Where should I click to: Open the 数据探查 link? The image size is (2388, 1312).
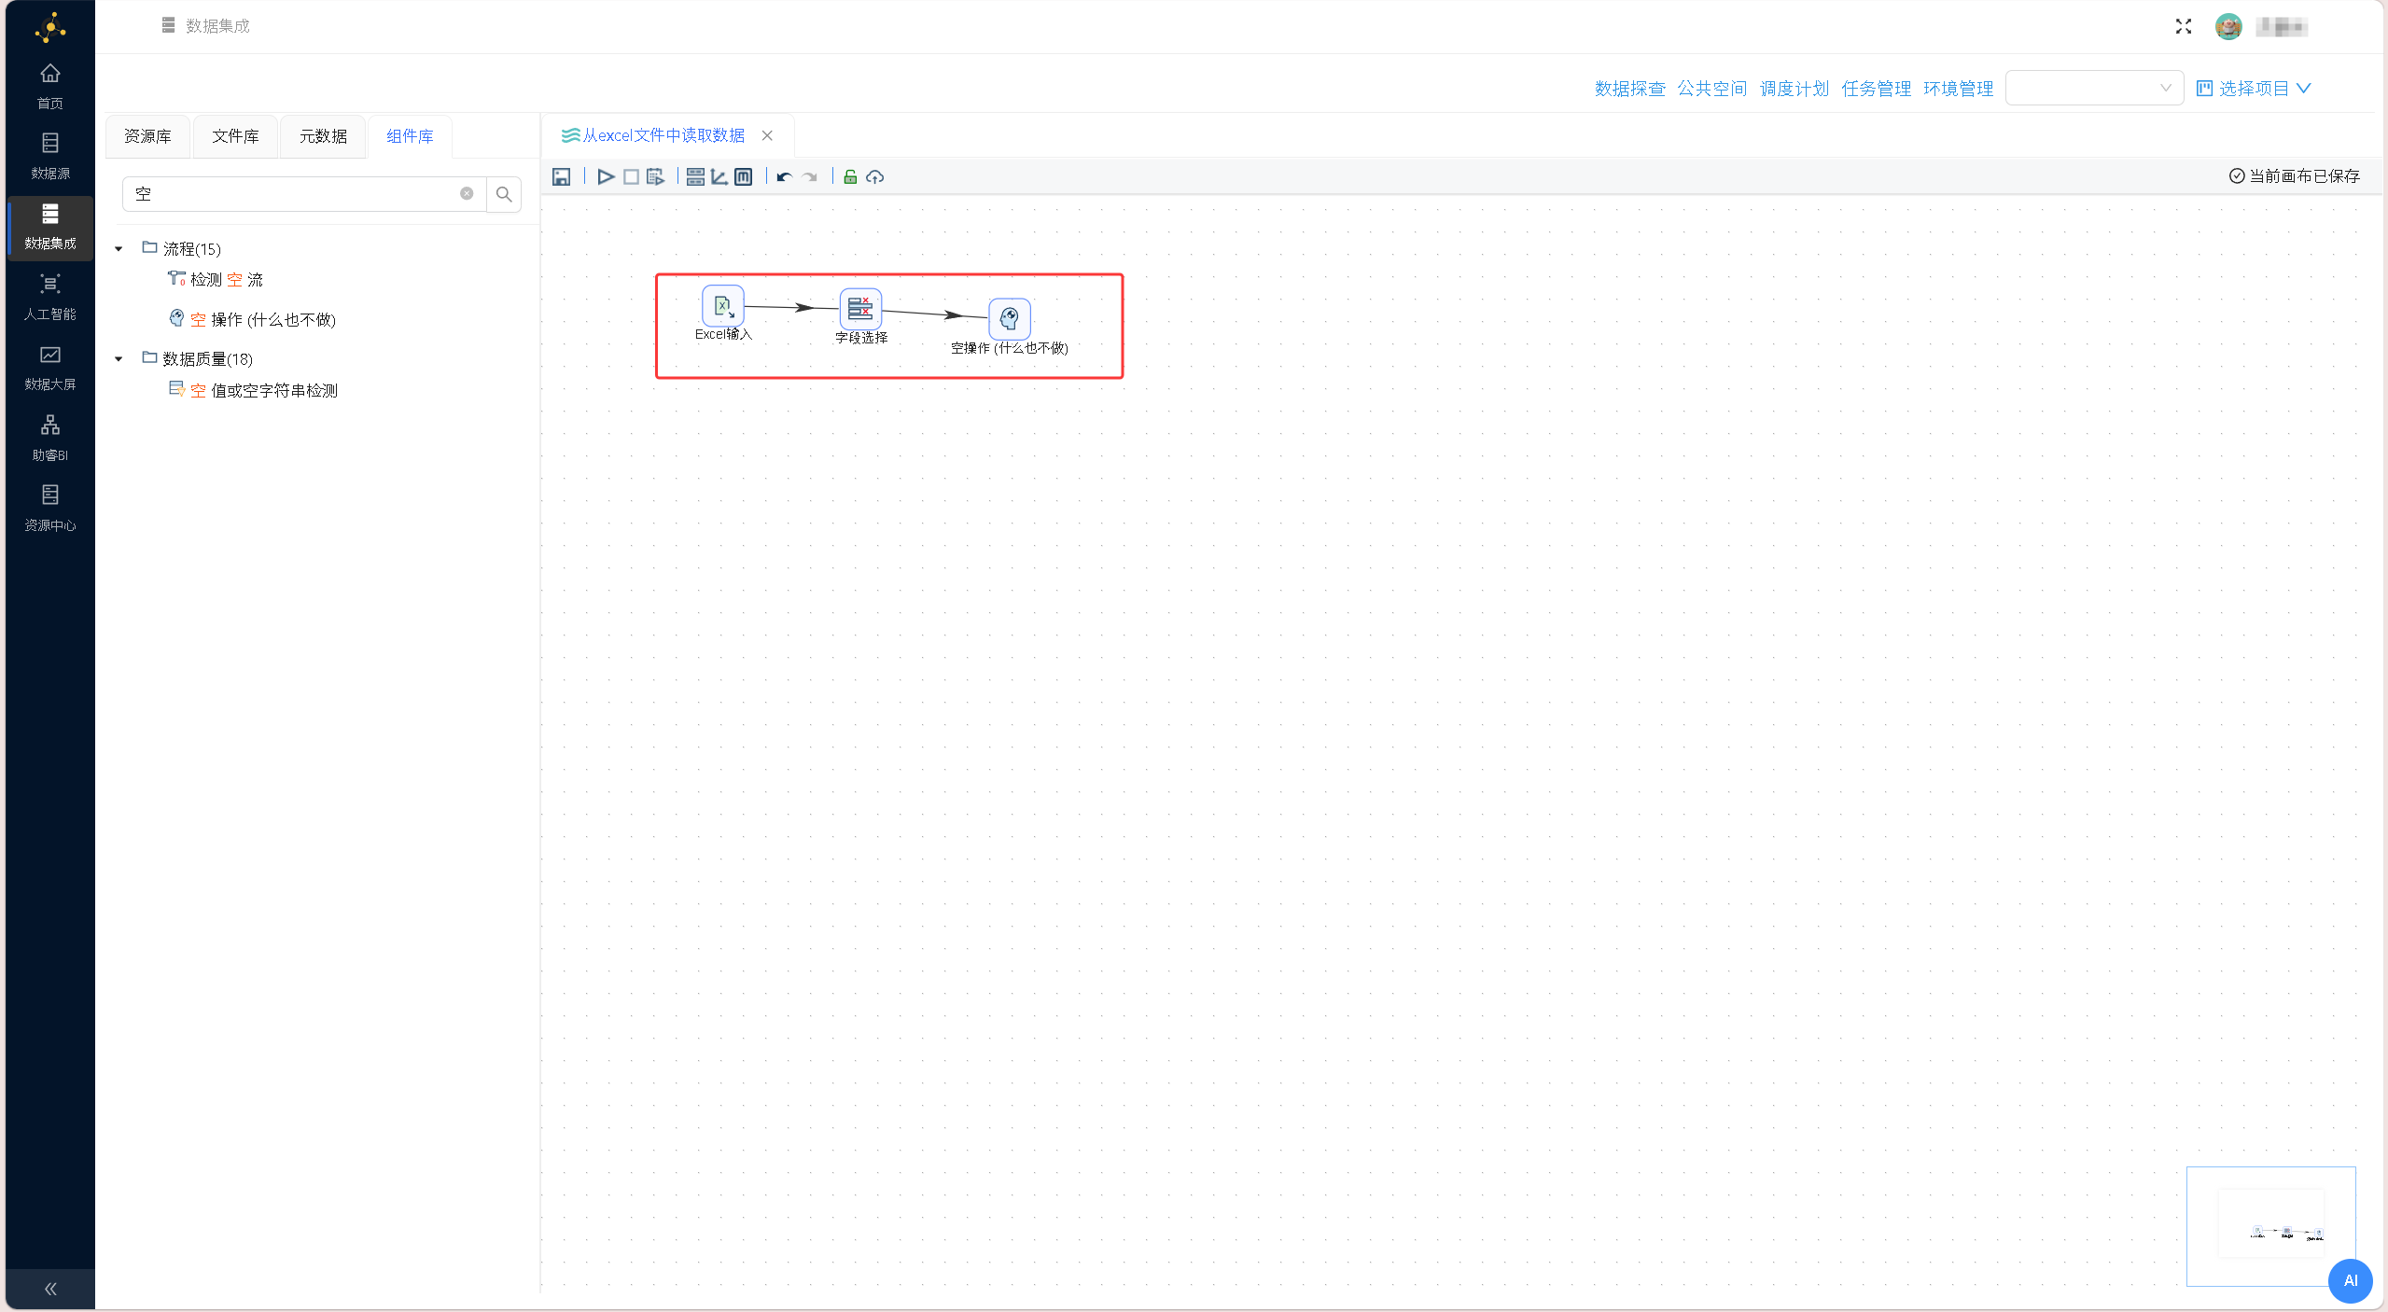click(x=1629, y=89)
